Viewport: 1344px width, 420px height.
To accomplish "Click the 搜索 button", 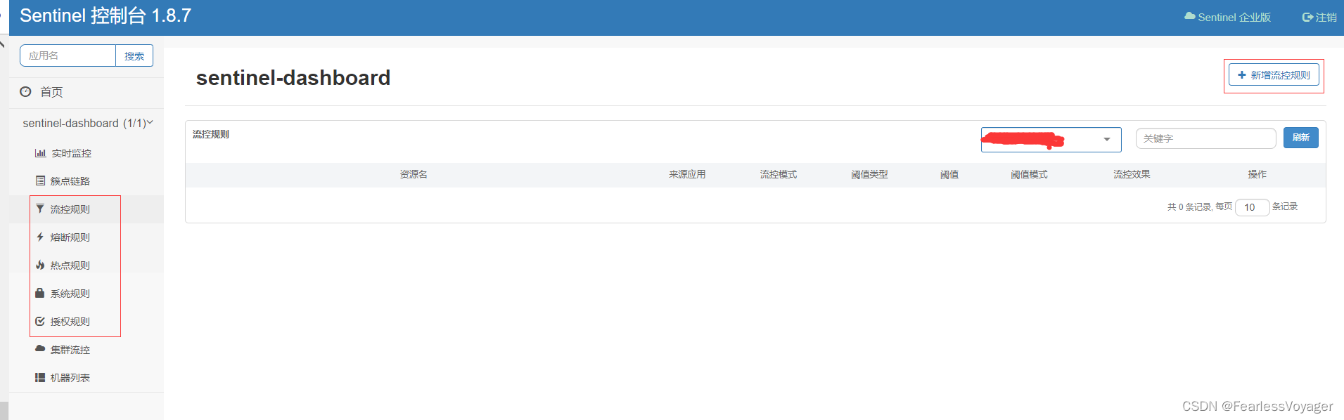I will pos(134,55).
